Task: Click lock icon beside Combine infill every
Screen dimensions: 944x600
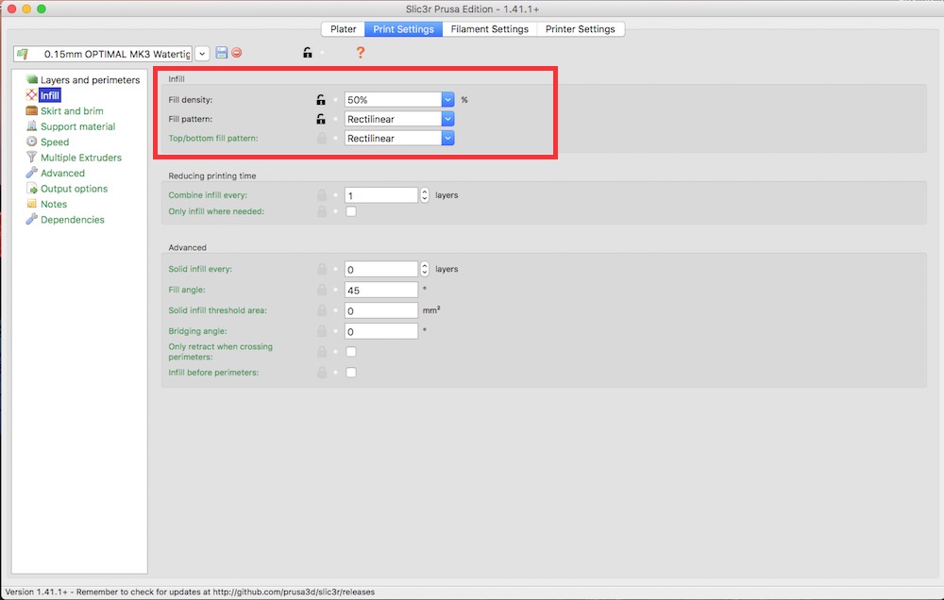Action: tap(322, 195)
